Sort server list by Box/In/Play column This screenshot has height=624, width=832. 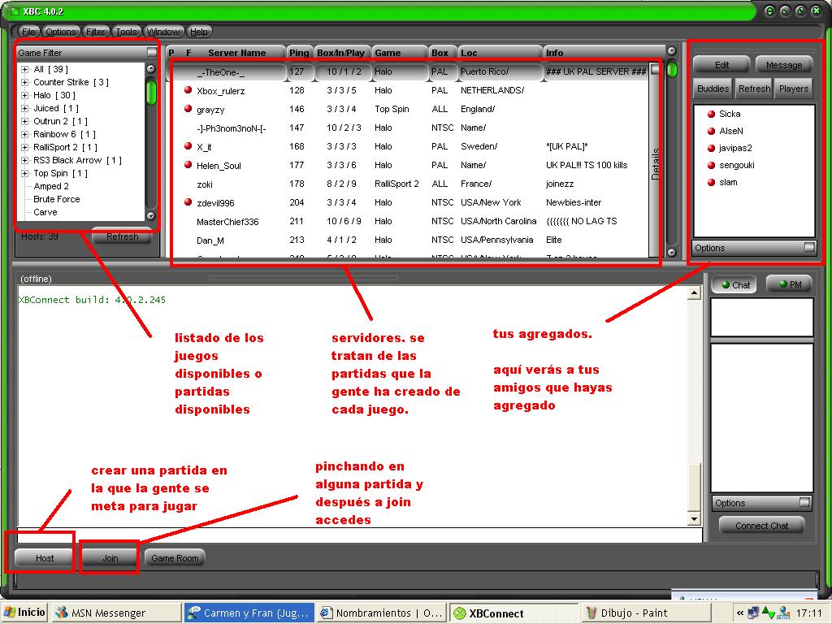point(340,53)
